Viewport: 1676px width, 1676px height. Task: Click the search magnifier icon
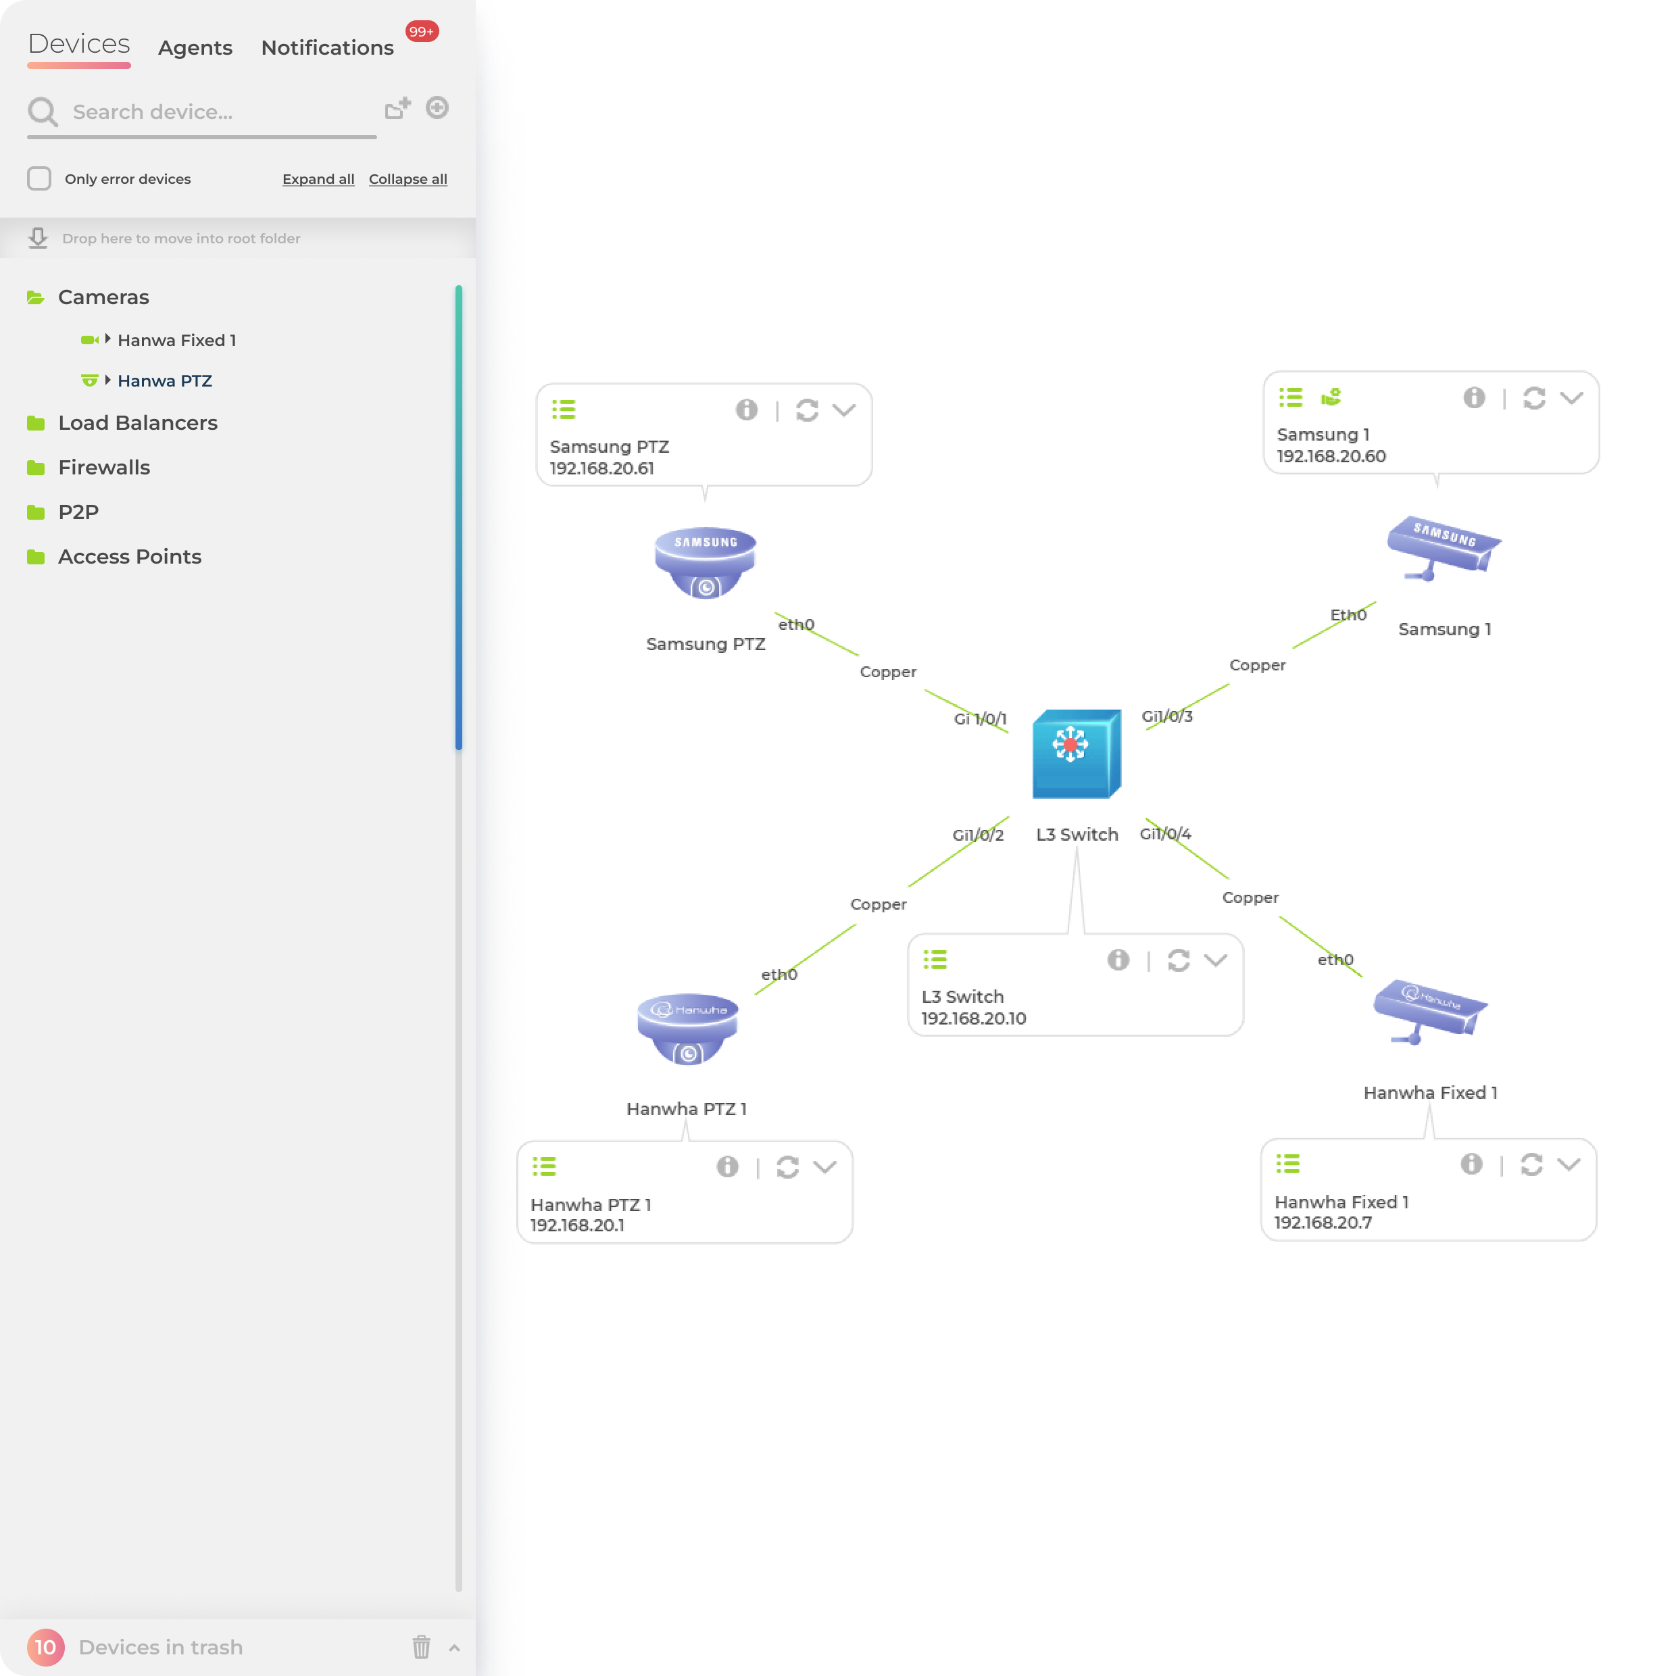point(43,112)
